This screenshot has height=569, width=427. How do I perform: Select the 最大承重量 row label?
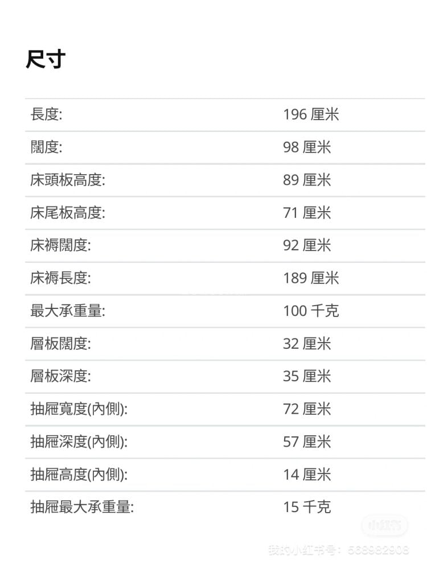(x=68, y=311)
